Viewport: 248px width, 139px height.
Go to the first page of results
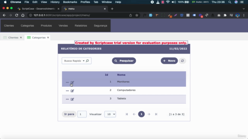click(127, 114)
